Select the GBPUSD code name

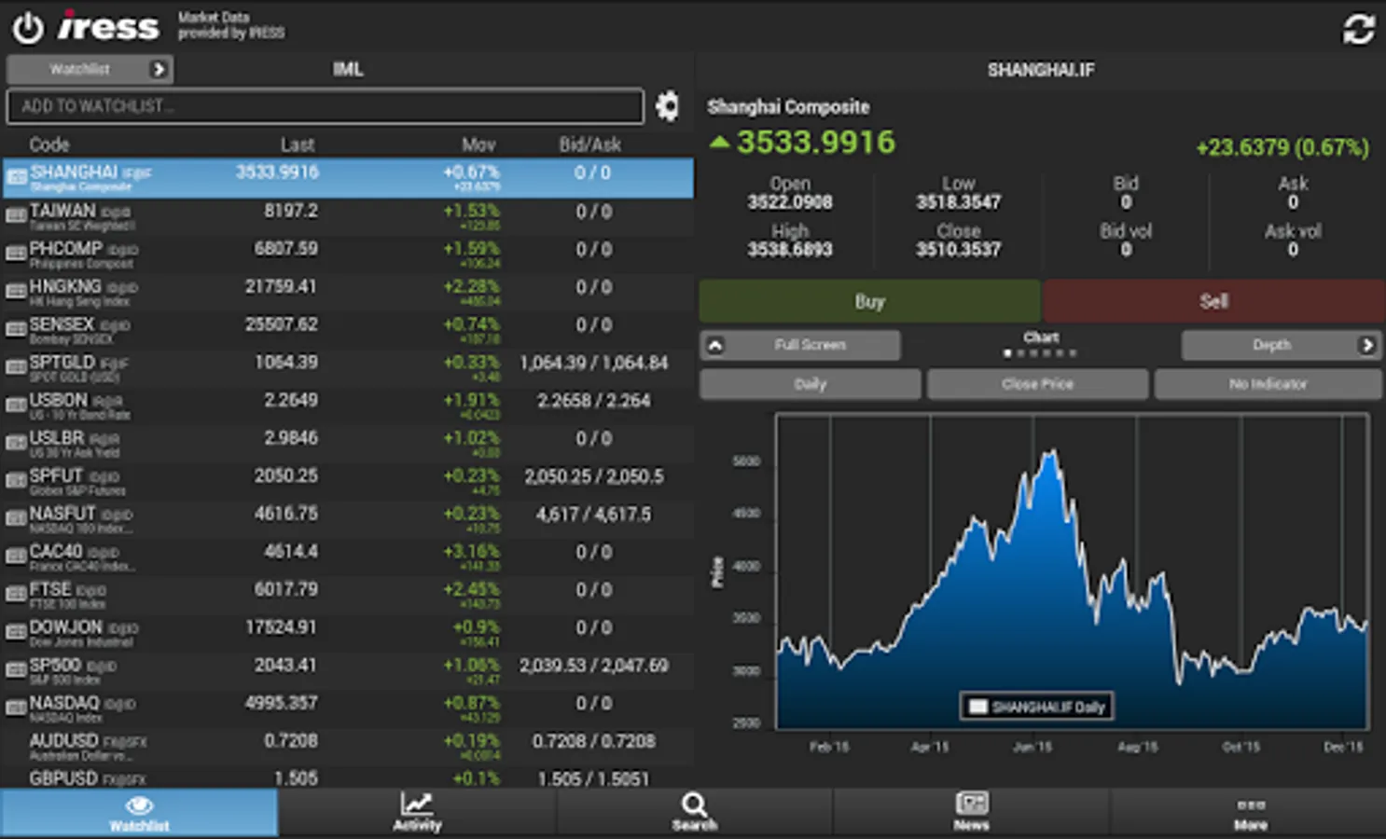coord(63,778)
